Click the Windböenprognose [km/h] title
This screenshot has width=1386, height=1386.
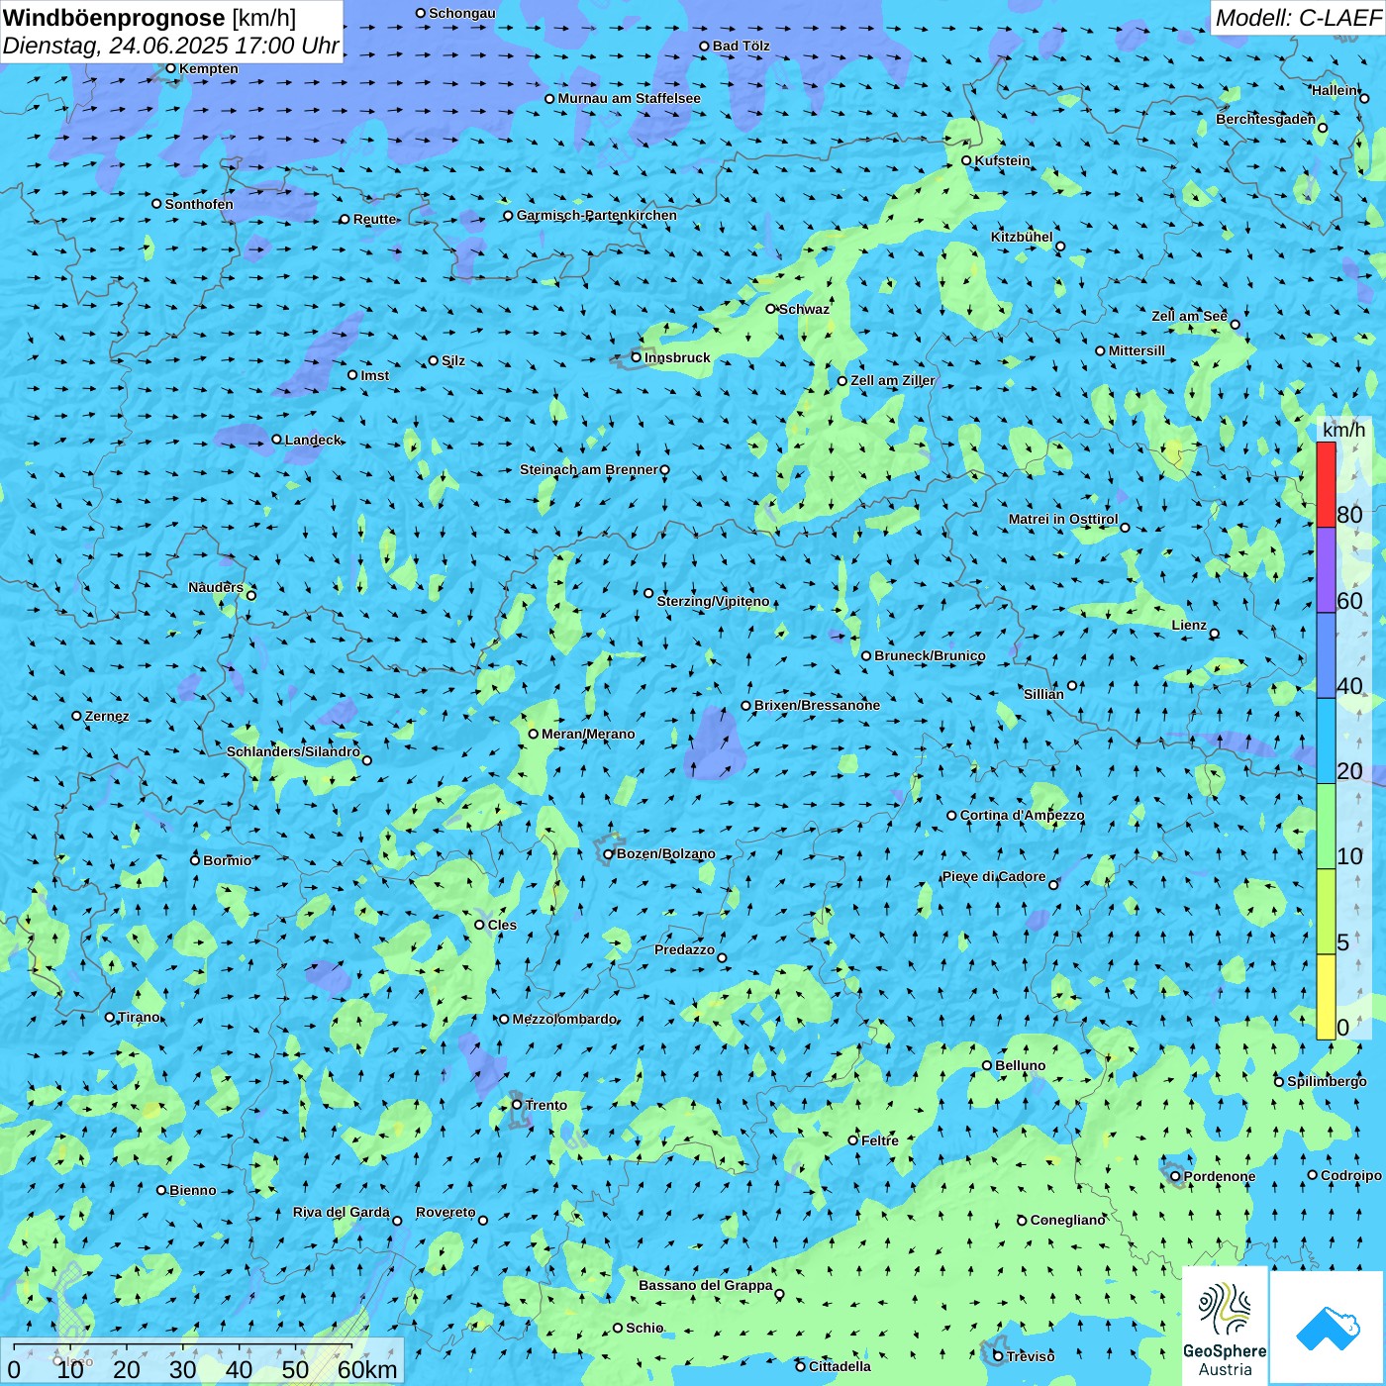pyautogui.click(x=150, y=18)
